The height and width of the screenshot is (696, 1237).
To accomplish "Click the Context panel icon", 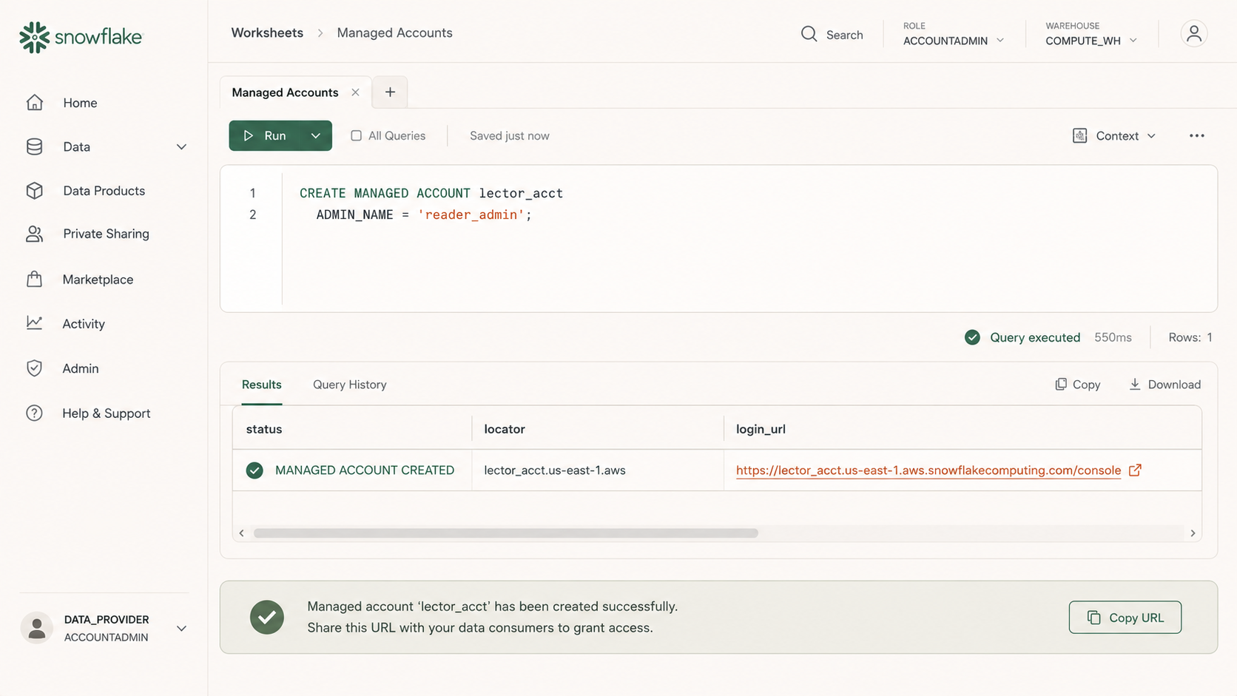I will [x=1080, y=135].
